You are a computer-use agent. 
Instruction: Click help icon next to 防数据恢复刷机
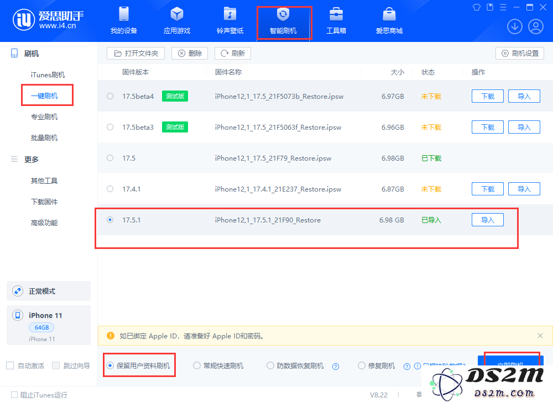click(336, 367)
